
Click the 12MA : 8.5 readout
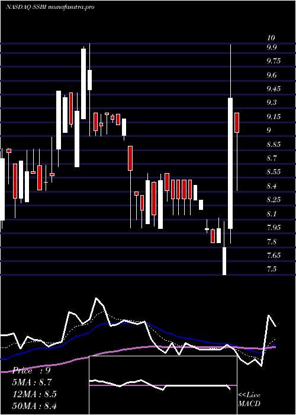34,394
